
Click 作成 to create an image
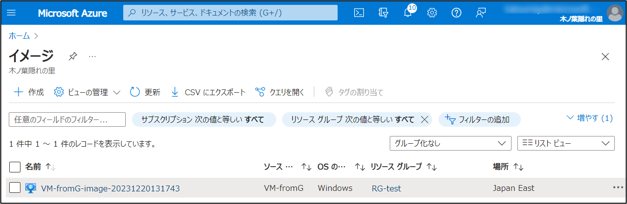click(x=29, y=92)
